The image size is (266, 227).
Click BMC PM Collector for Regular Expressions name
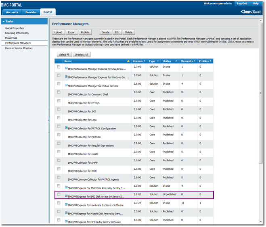pyautogui.click(x=91, y=146)
